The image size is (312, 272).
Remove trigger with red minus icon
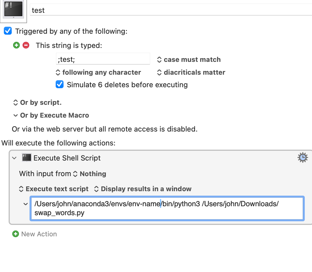pyautogui.click(x=26, y=45)
